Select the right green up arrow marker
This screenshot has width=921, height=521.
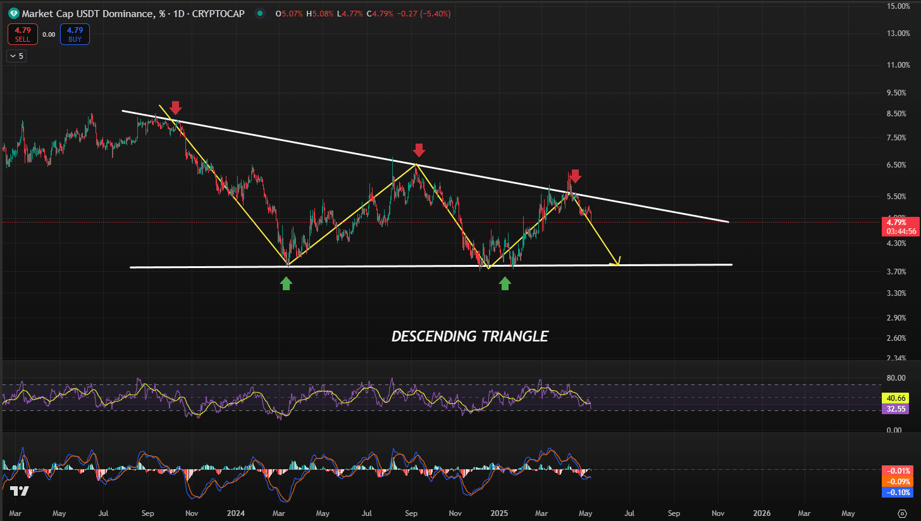click(505, 283)
